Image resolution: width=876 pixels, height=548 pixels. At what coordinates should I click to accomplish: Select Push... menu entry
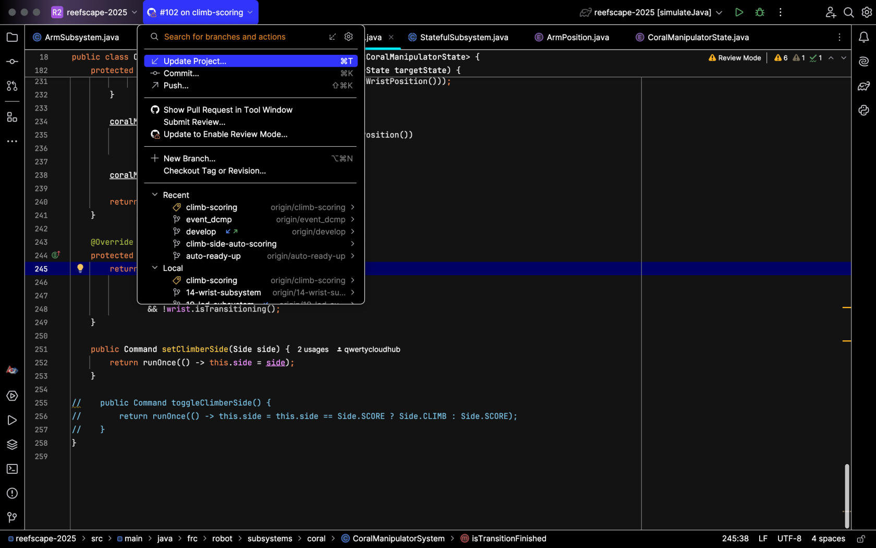pos(251,86)
